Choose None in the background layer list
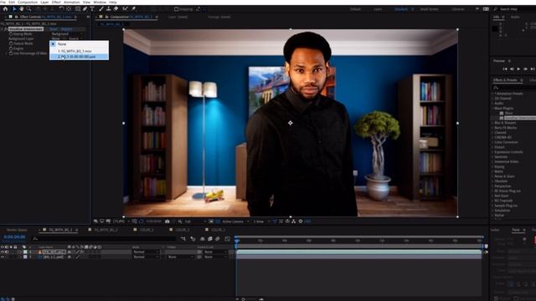This screenshot has width=536, height=301. (79, 44)
